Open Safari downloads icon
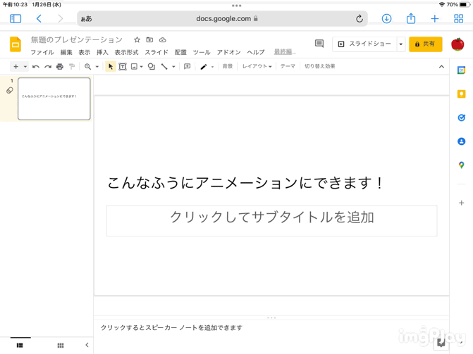Viewport: 473px width, 354px height. pos(386,19)
